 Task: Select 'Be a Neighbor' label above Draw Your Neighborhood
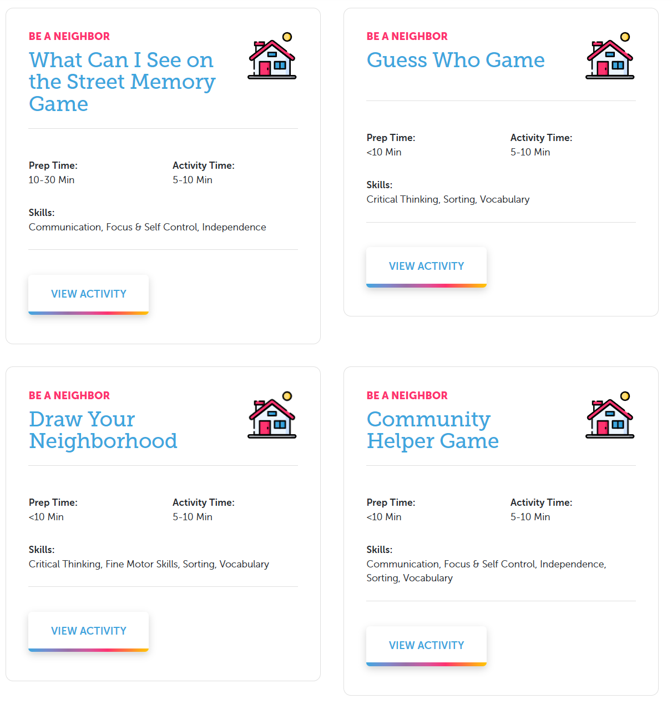[x=69, y=395]
